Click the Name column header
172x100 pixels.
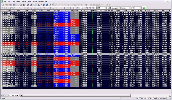point(9,11)
